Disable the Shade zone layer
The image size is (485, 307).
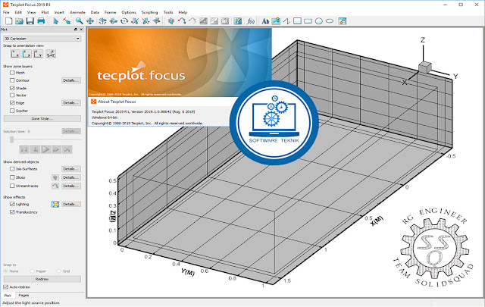[x=12, y=88]
